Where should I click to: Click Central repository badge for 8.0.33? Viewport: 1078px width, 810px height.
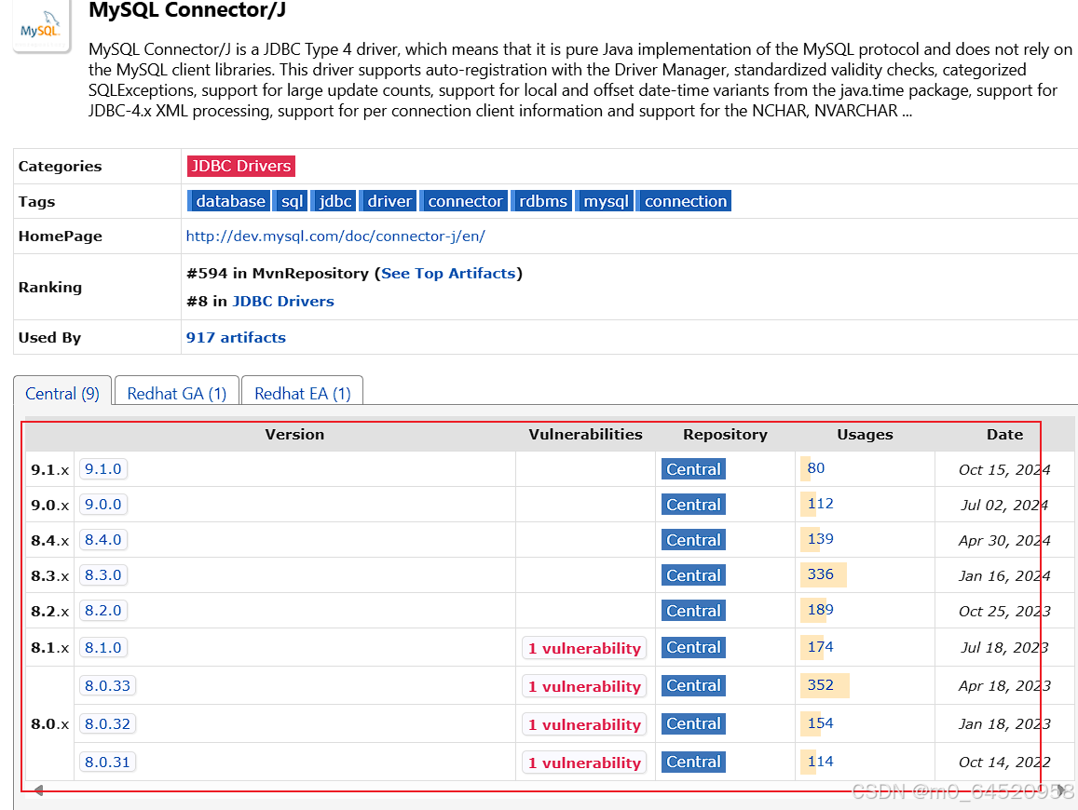coord(693,685)
